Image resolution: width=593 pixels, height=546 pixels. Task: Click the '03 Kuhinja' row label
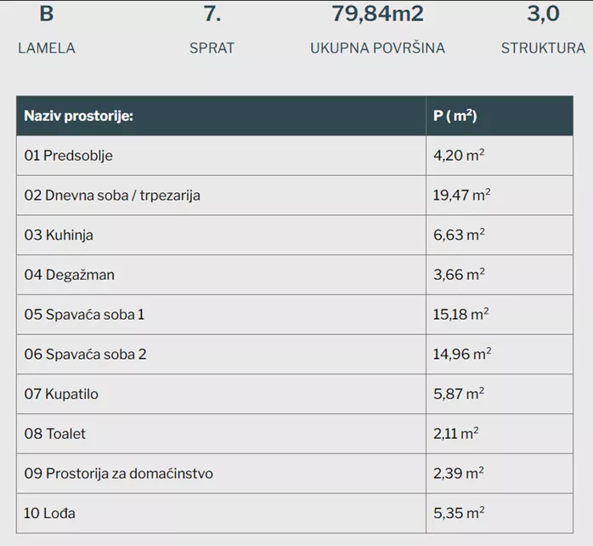(59, 235)
